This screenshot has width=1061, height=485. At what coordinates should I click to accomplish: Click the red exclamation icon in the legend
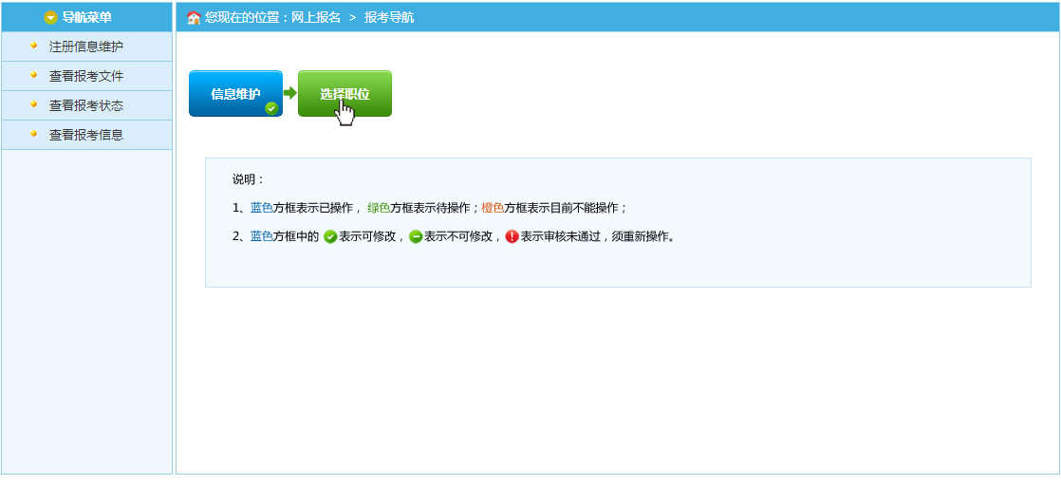[512, 236]
